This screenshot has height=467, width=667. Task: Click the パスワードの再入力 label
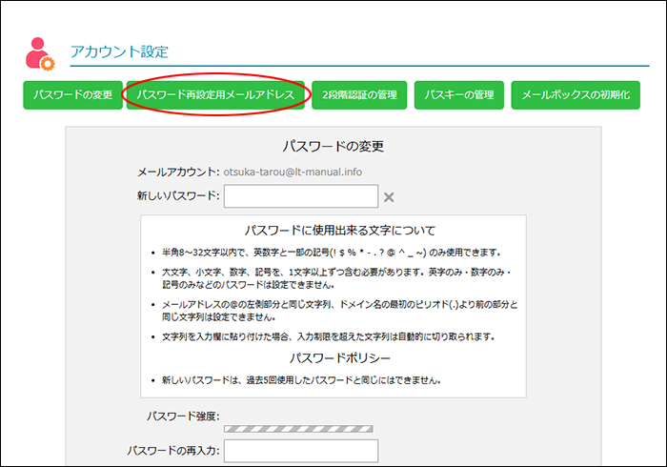(172, 451)
